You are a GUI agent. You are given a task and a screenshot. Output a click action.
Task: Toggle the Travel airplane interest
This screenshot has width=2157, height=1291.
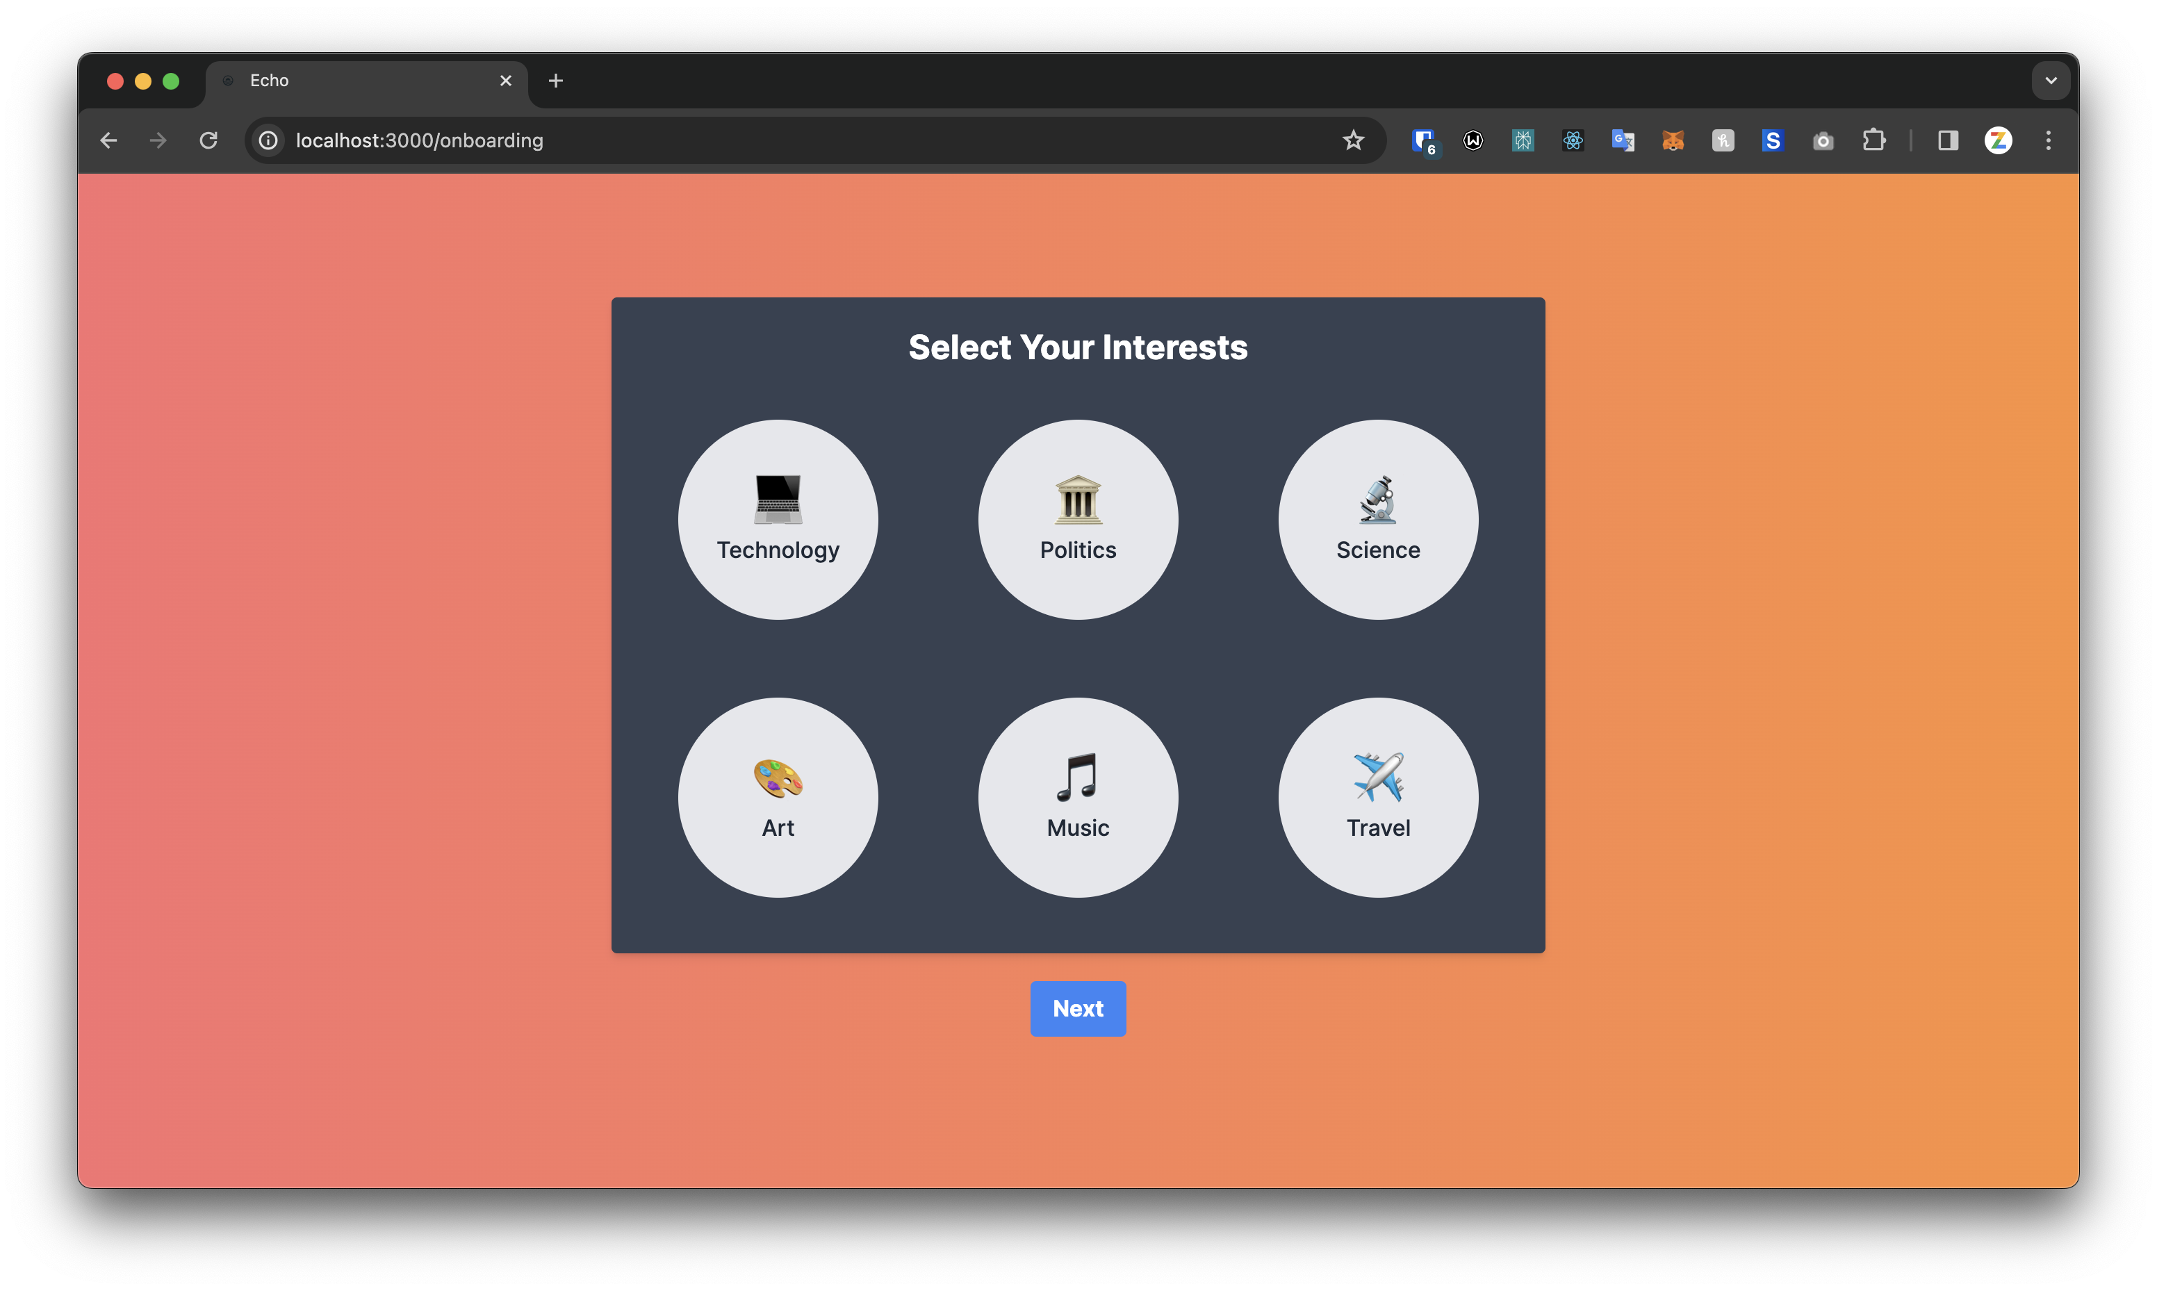tap(1378, 797)
